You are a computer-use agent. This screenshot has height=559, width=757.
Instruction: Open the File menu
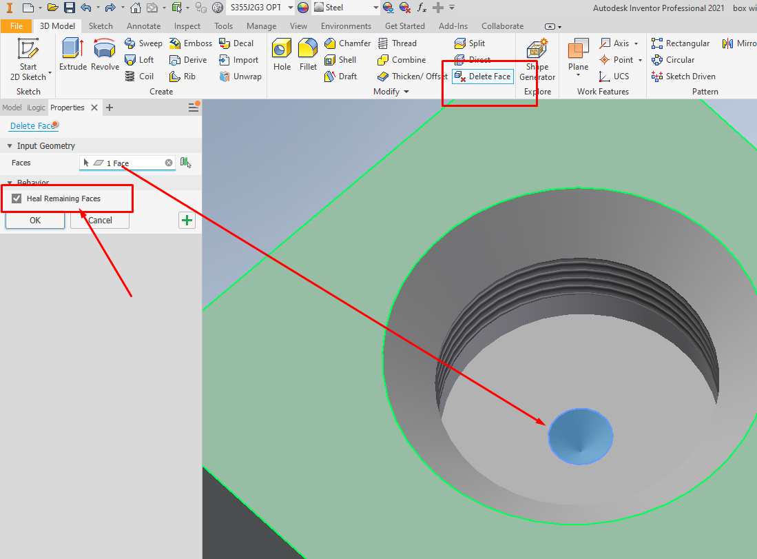coord(16,26)
